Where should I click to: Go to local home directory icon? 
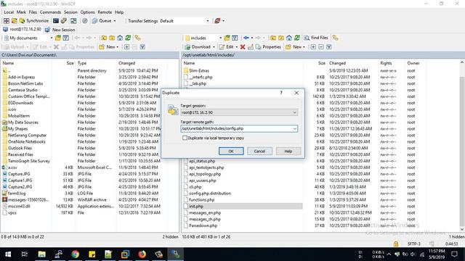click(120, 38)
